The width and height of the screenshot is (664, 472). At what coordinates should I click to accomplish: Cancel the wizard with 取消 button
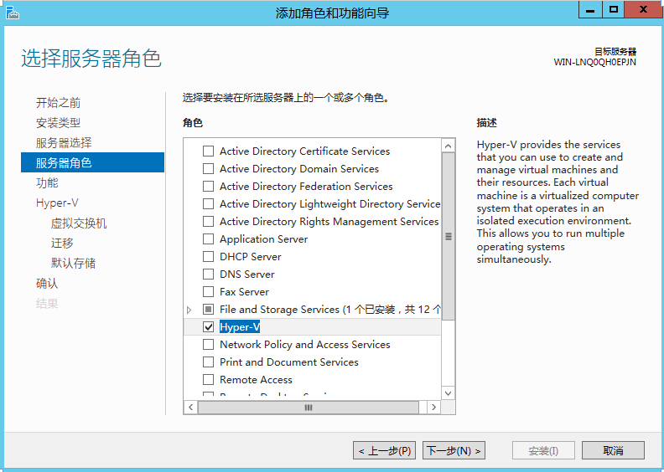click(613, 451)
